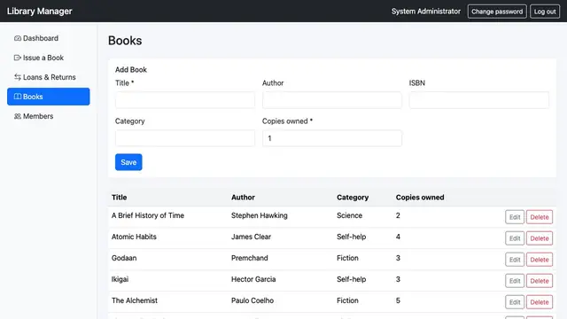Edit A Brief History of Time
This screenshot has height=319, width=567.
coord(515,217)
